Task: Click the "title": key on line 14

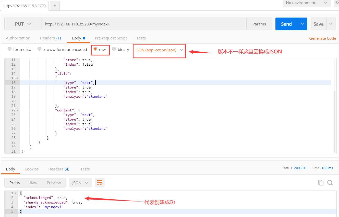Action: pyautogui.click(x=63, y=74)
